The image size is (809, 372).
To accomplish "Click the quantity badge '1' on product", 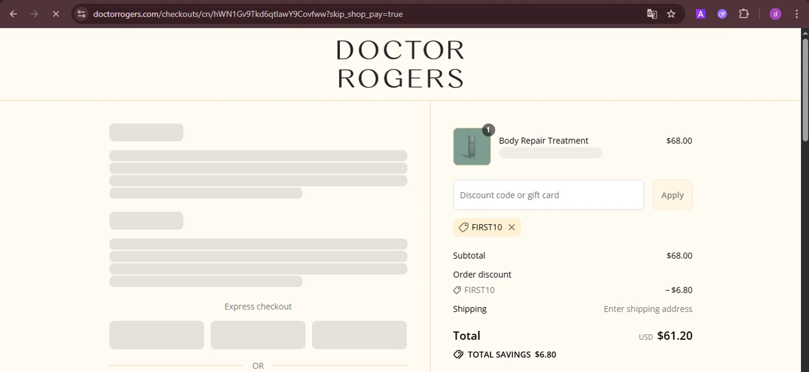I will [x=488, y=130].
